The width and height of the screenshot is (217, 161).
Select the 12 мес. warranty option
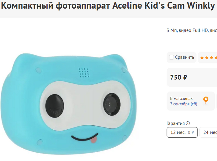click(x=182, y=132)
